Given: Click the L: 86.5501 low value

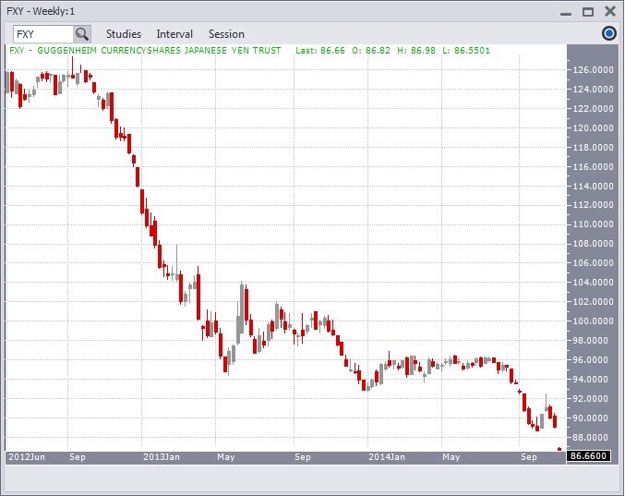Looking at the screenshot, I should pos(466,51).
